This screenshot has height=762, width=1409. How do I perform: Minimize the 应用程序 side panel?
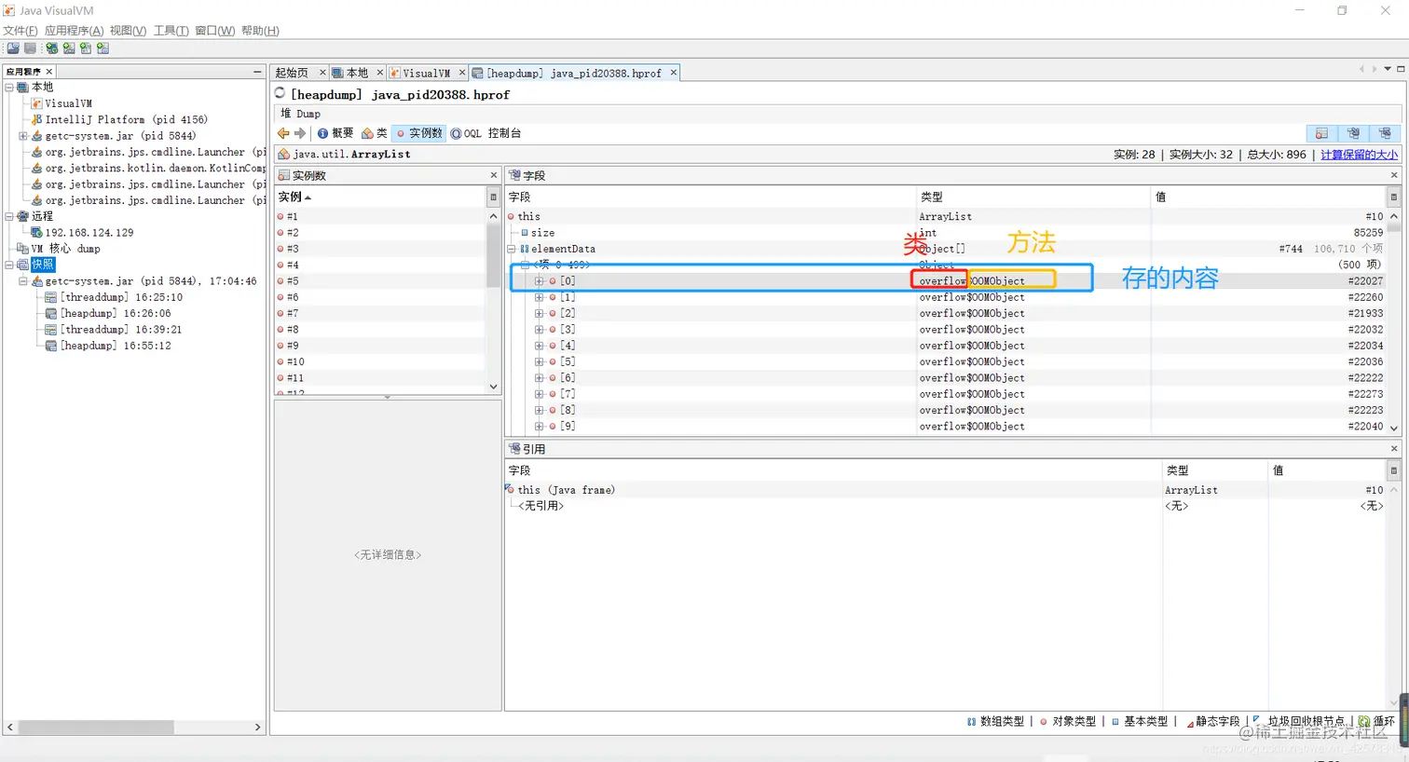pyautogui.click(x=257, y=72)
